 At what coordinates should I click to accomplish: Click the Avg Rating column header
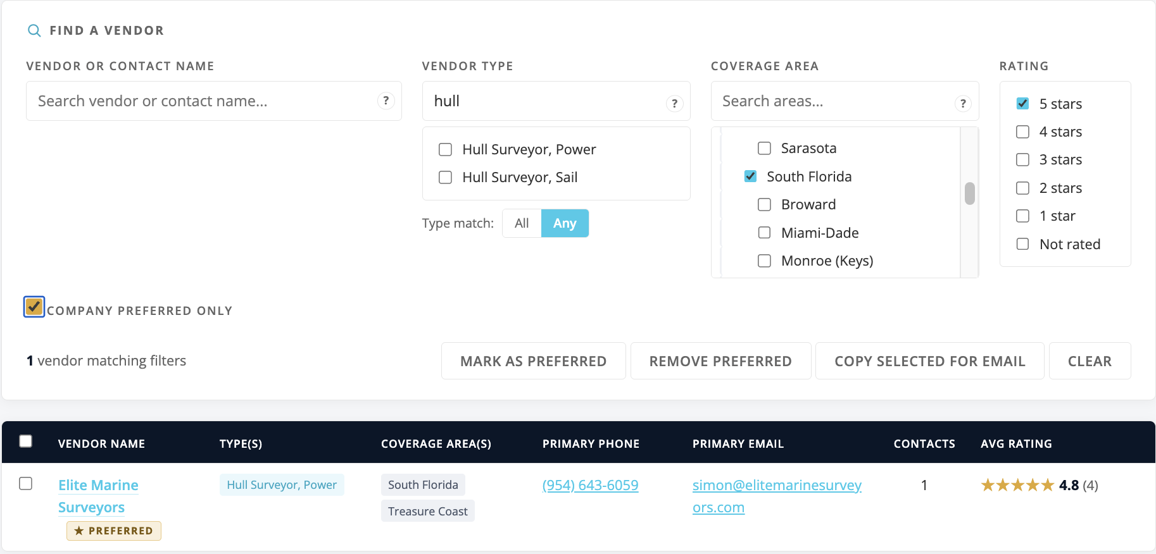(x=1016, y=444)
